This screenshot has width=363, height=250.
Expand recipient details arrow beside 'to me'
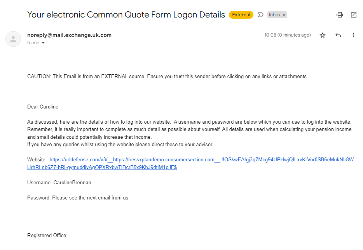click(x=43, y=43)
